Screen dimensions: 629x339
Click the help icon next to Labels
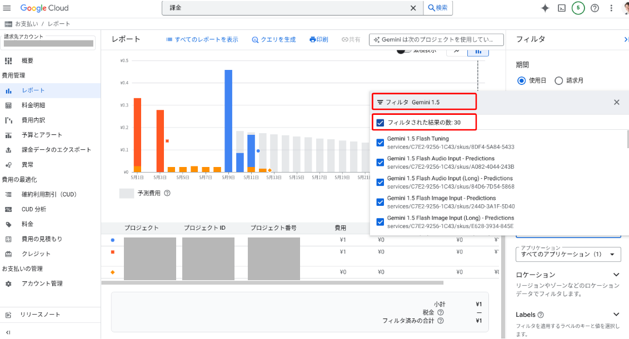[x=540, y=315]
